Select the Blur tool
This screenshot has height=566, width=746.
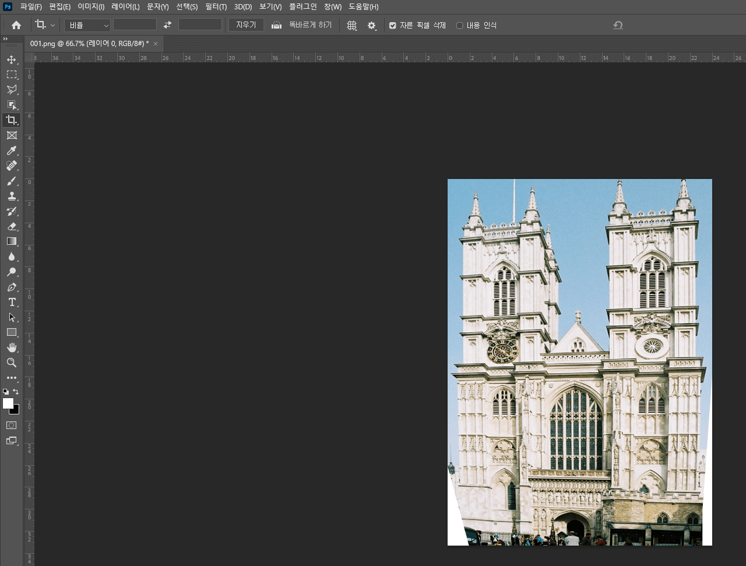point(12,256)
